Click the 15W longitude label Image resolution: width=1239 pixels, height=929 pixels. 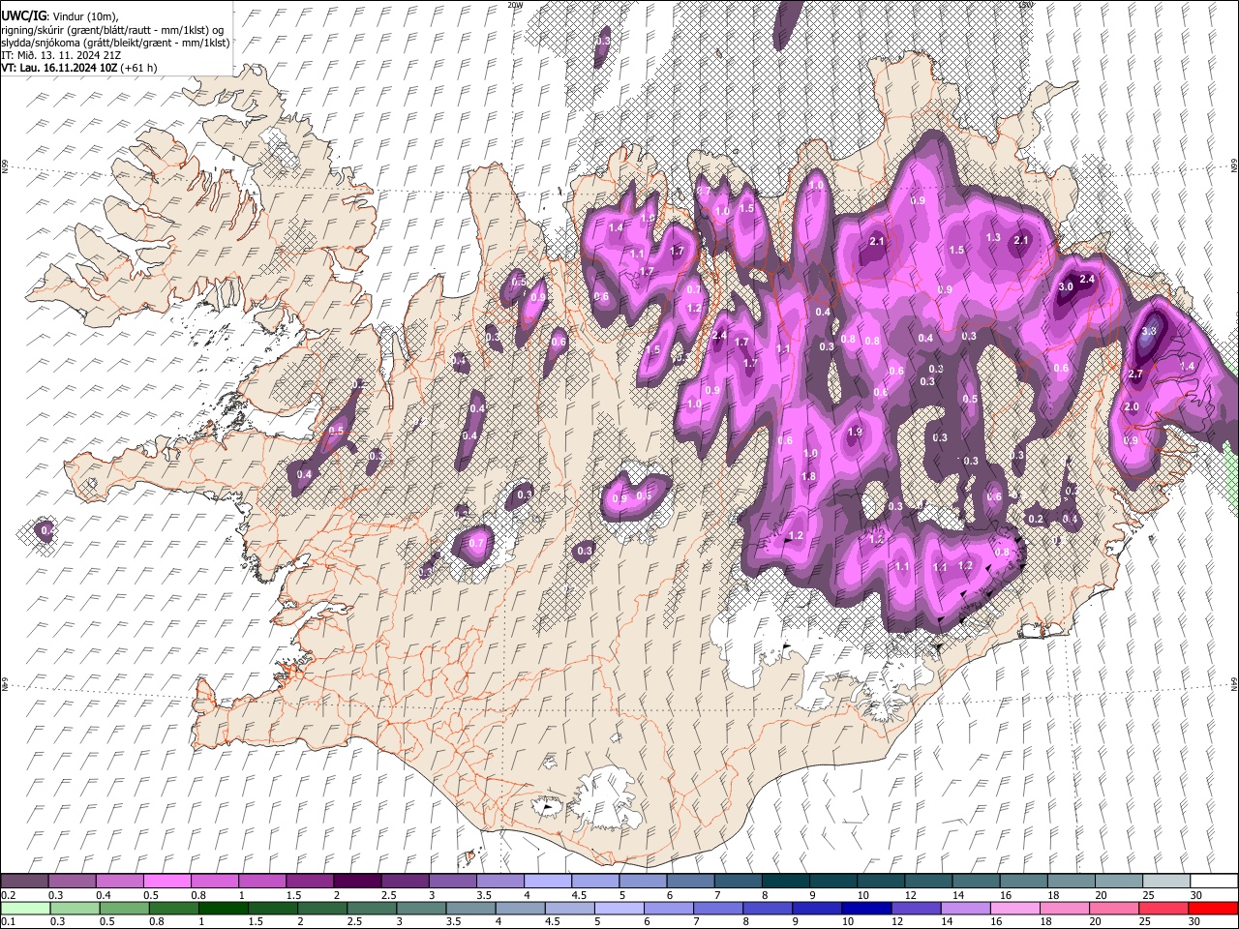pyautogui.click(x=1026, y=5)
